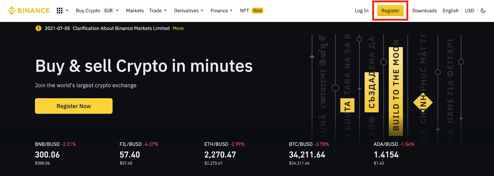The image size is (494, 176).
Task: Open the Downloads menu item
Action: (425, 10)
